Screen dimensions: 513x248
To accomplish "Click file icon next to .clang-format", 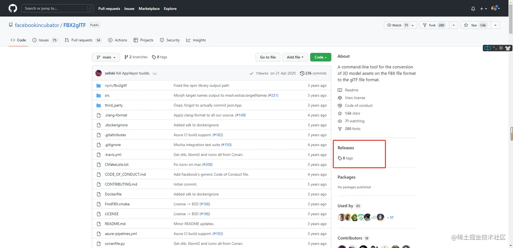I will pos(99,115).
